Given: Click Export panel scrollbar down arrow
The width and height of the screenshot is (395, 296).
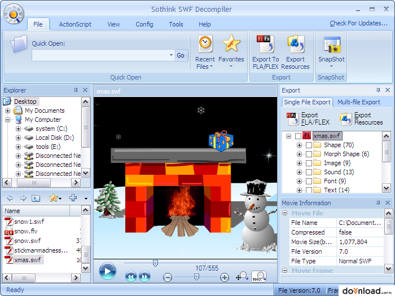Looking at the screenshot, I should (x=387, y=188).
